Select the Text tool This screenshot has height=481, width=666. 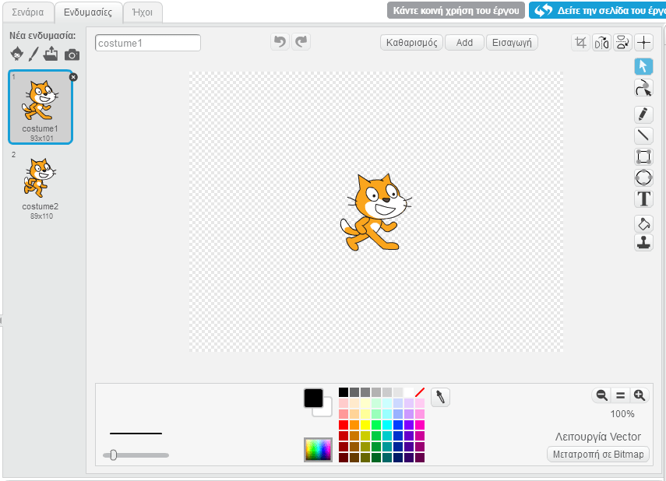coord(643,198)
